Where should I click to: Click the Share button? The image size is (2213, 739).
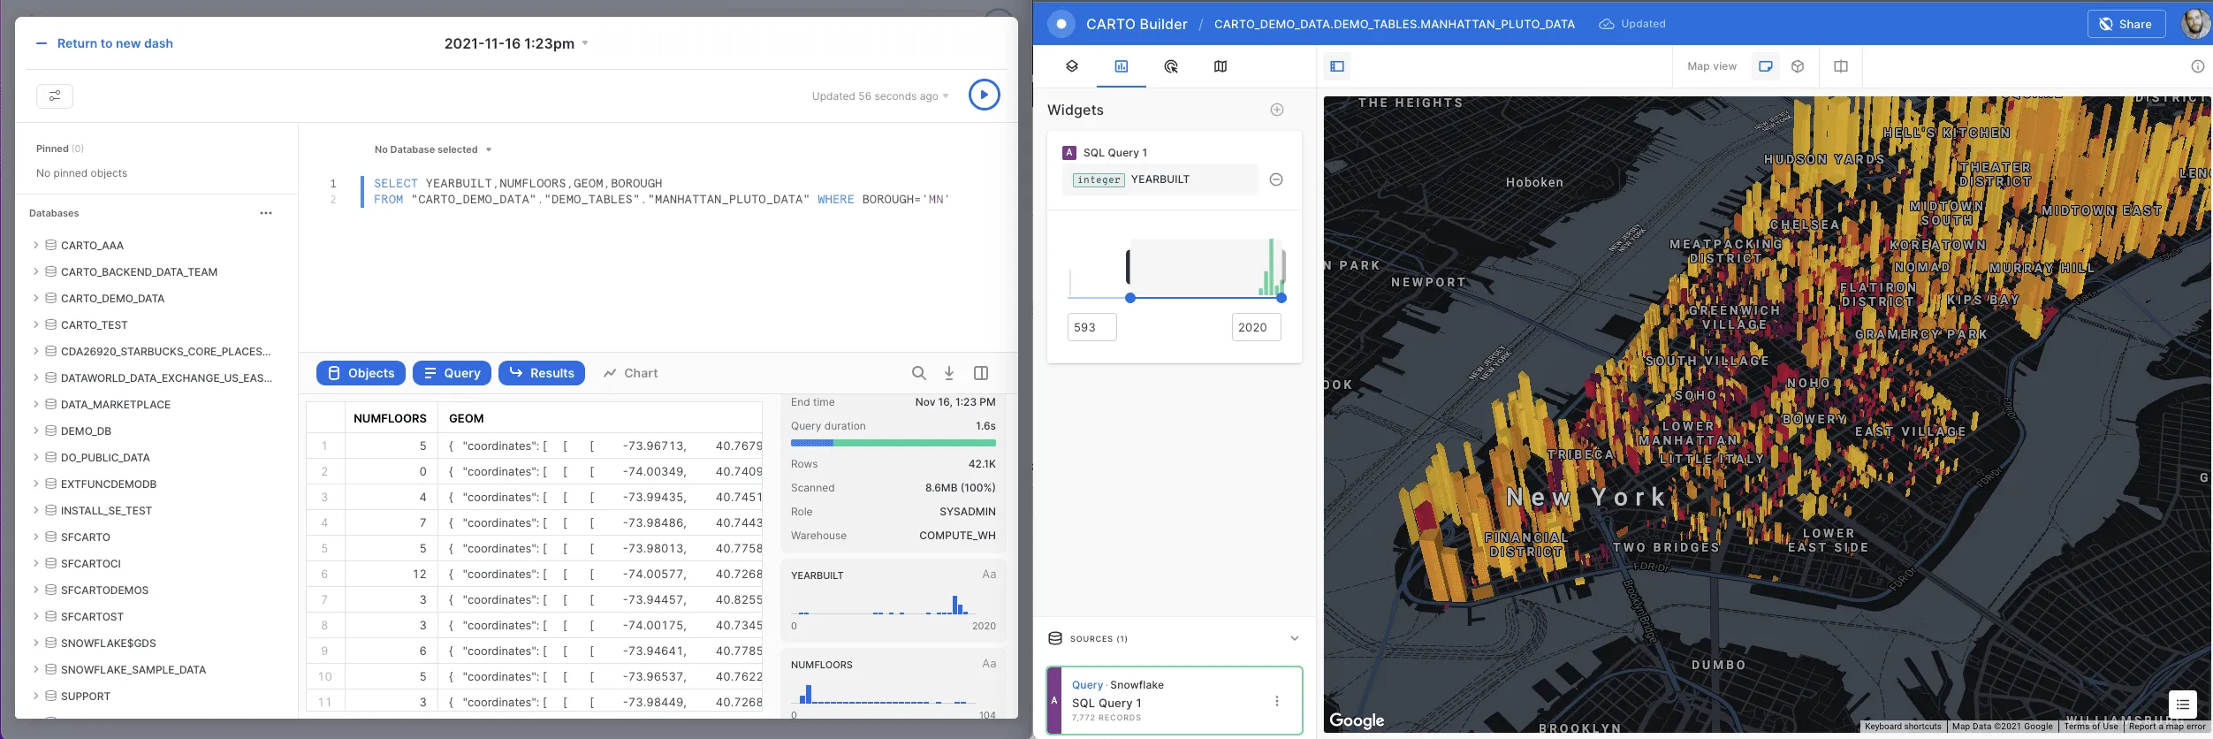(2126, 24)
